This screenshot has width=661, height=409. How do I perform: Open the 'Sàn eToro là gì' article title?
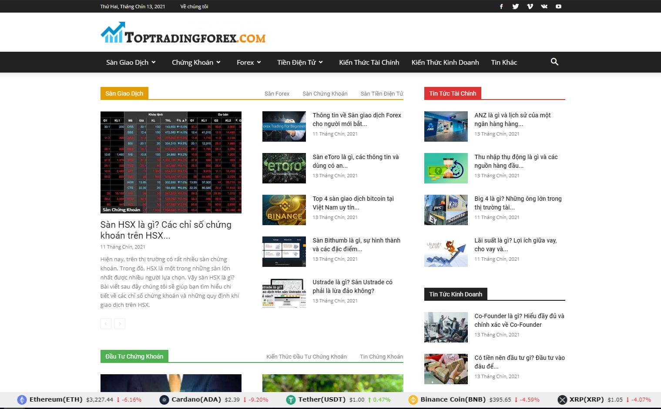356,161
